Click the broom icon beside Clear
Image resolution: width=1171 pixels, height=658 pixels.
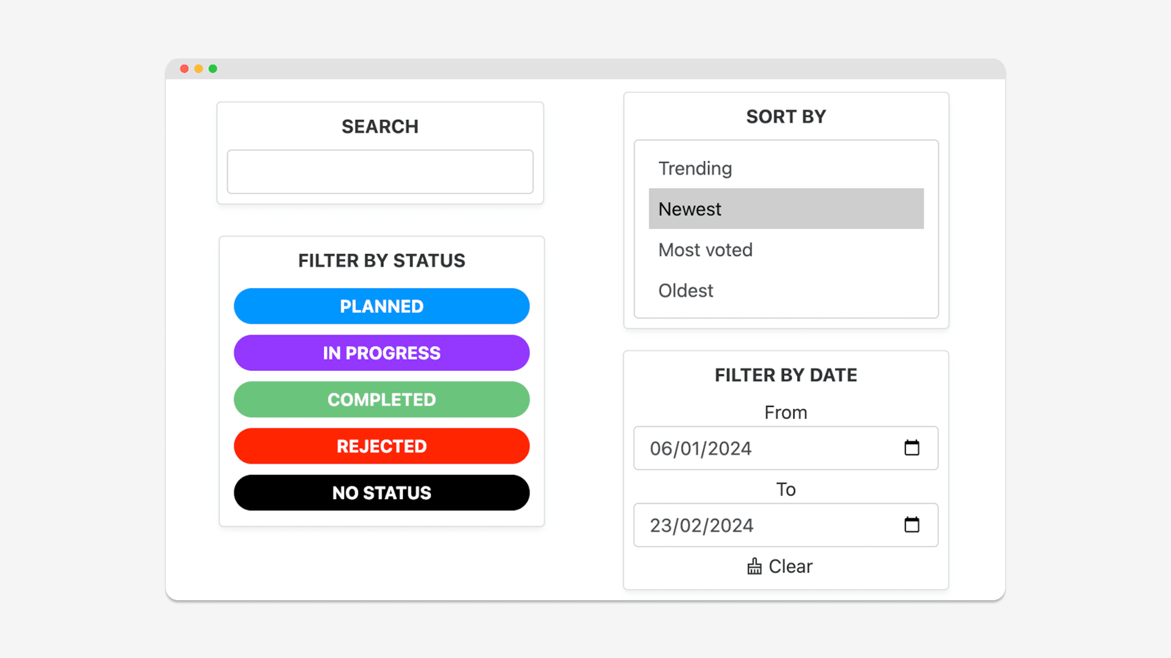tap(754, 566)
